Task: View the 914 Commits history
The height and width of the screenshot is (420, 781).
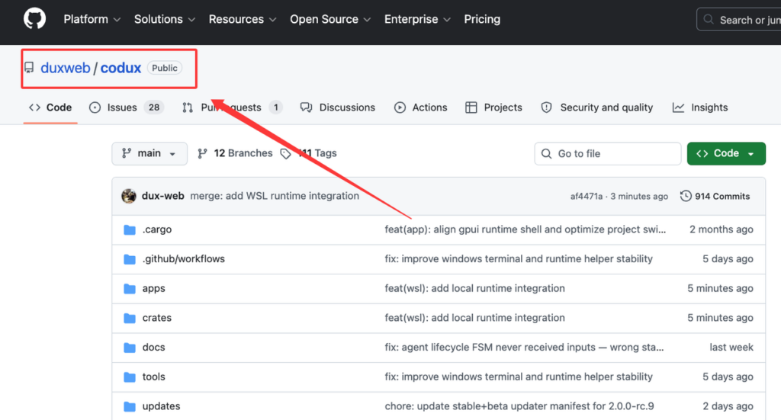Action: pyautogui.click(x=715, y=196)
